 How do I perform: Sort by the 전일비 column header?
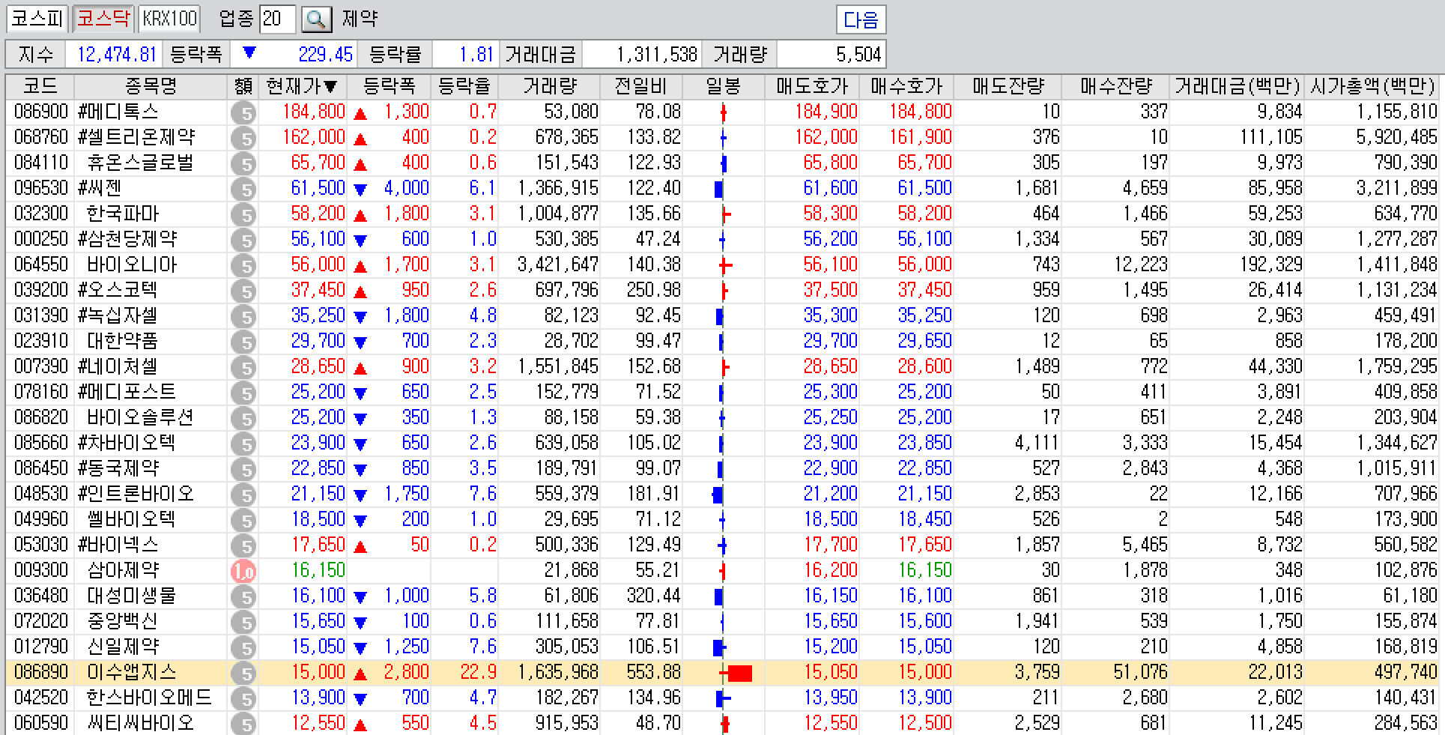[641, 86]
